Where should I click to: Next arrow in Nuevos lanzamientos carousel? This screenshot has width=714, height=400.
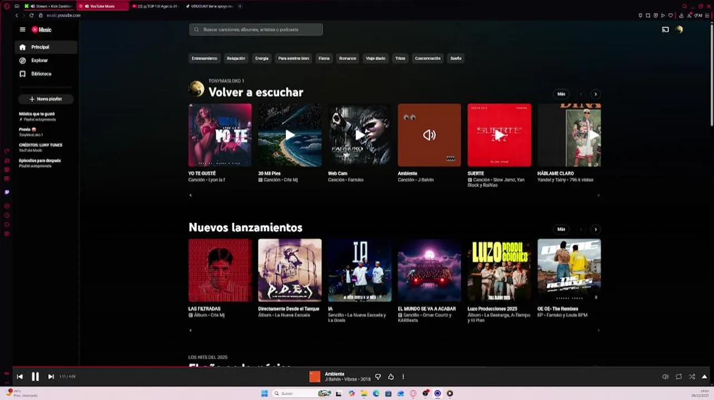(596, 229)
